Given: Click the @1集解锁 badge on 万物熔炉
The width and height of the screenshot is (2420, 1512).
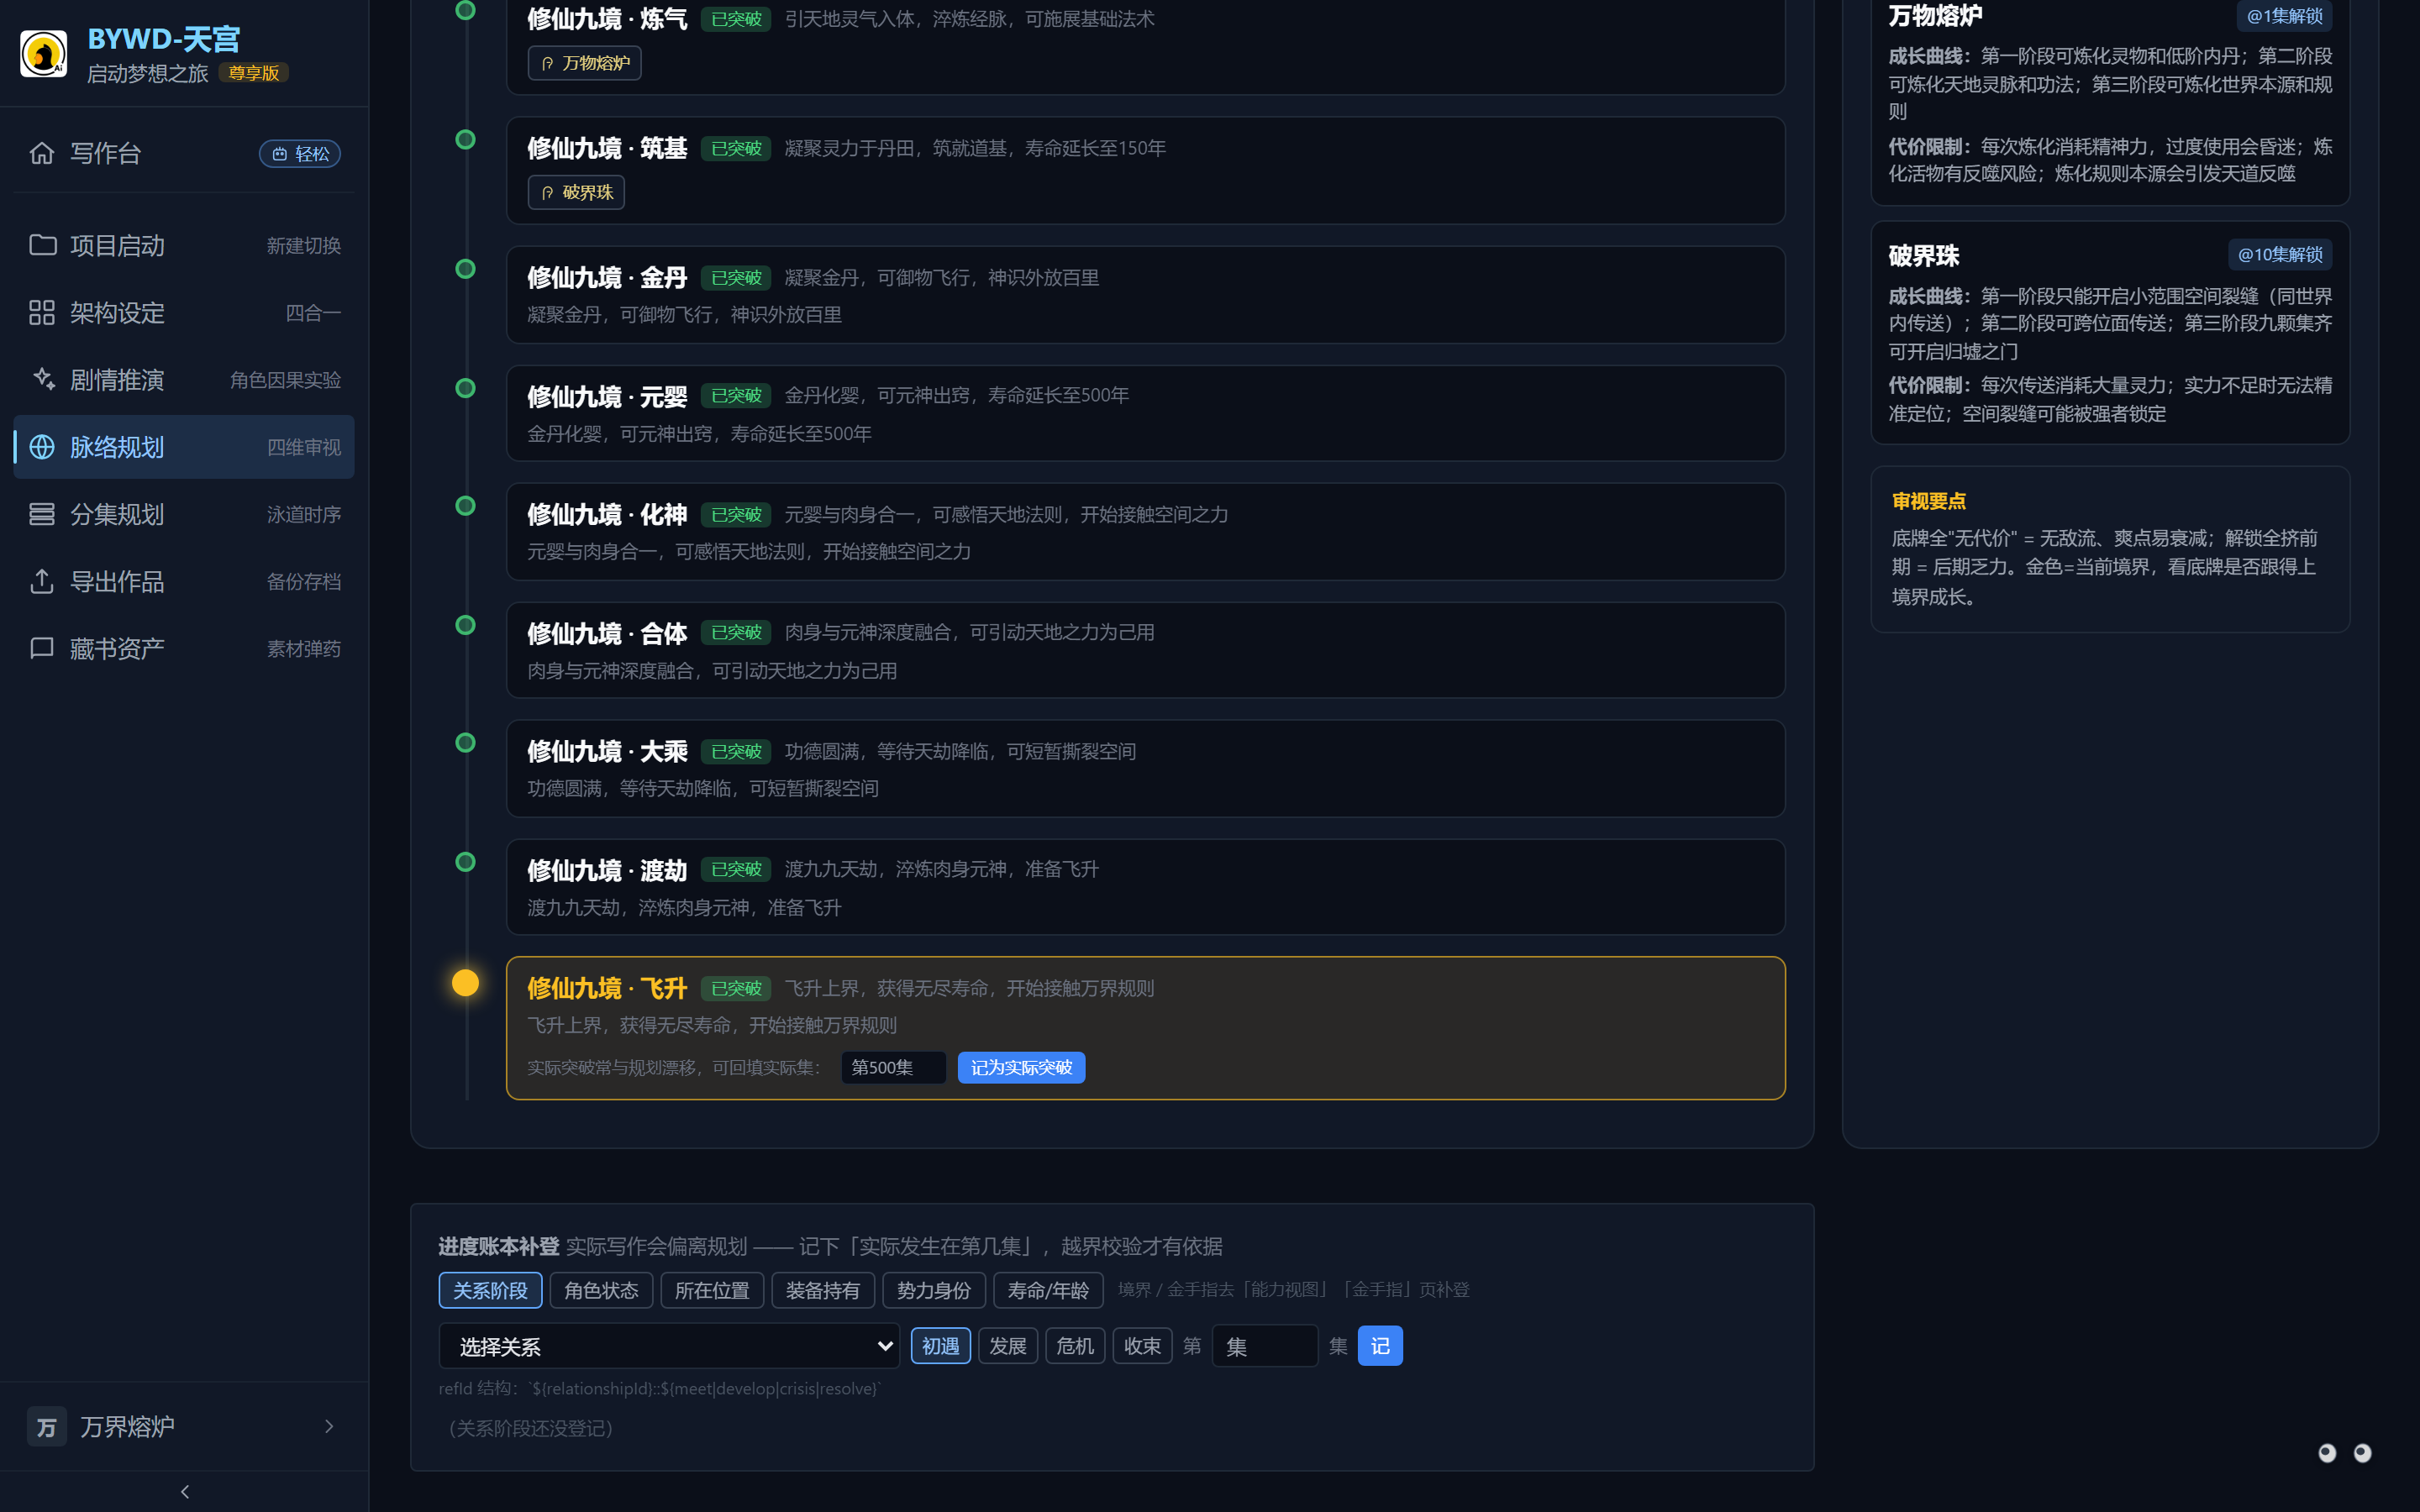Looking at the screenshot, I should (2285, 16).
